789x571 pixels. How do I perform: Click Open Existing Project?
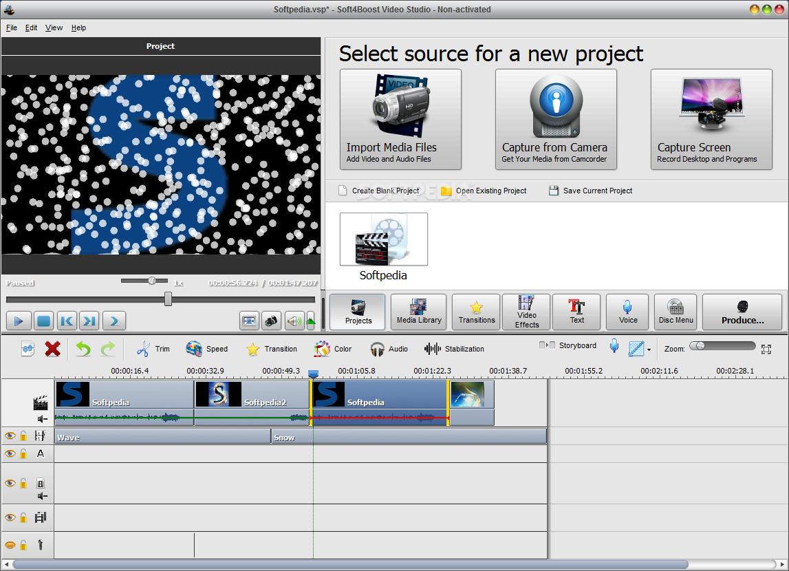point(484,191)
